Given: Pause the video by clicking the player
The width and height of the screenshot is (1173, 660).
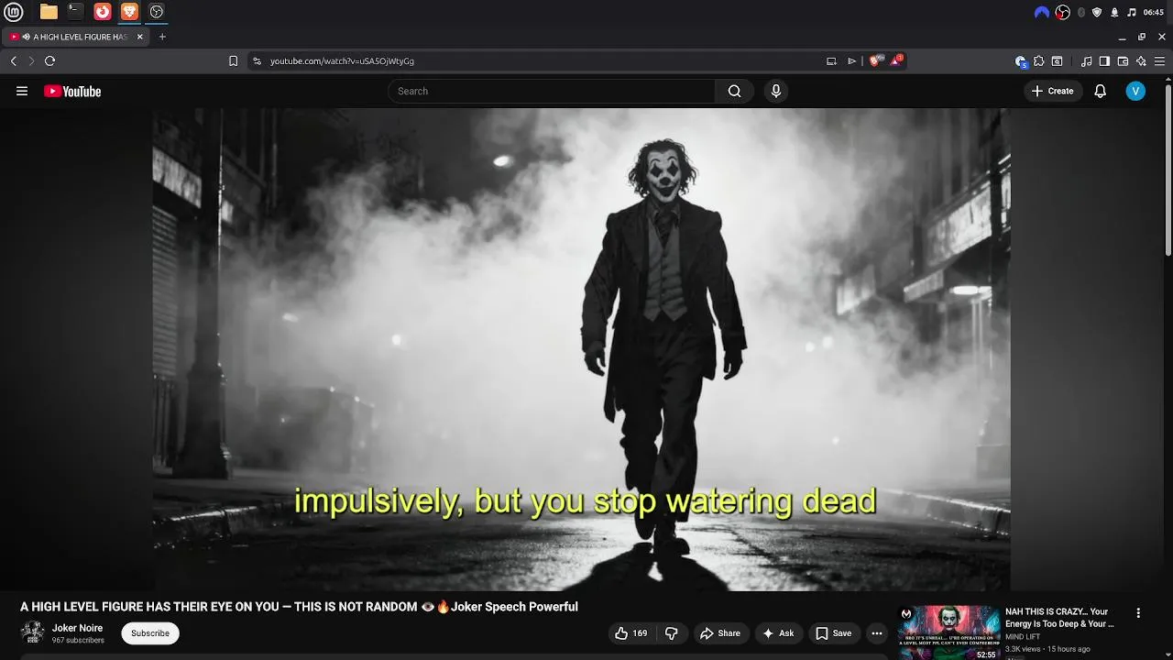Looking at the screenshot, I should [581, 349].
